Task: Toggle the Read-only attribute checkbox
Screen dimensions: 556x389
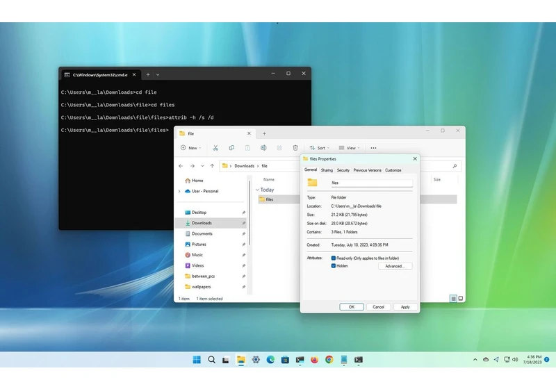Action: point(334,258)
